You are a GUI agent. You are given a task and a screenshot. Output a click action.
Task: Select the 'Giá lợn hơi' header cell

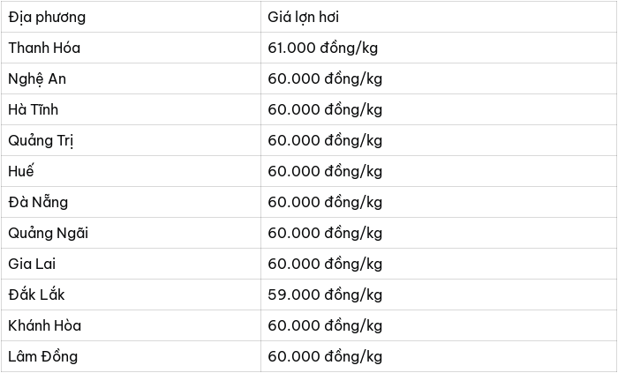tap(439, 17)
